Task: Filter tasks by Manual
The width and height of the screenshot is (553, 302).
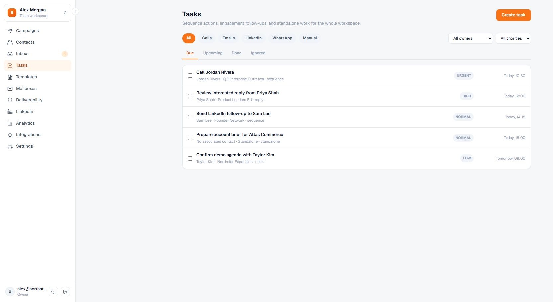Action: click(x=310, y=38)
